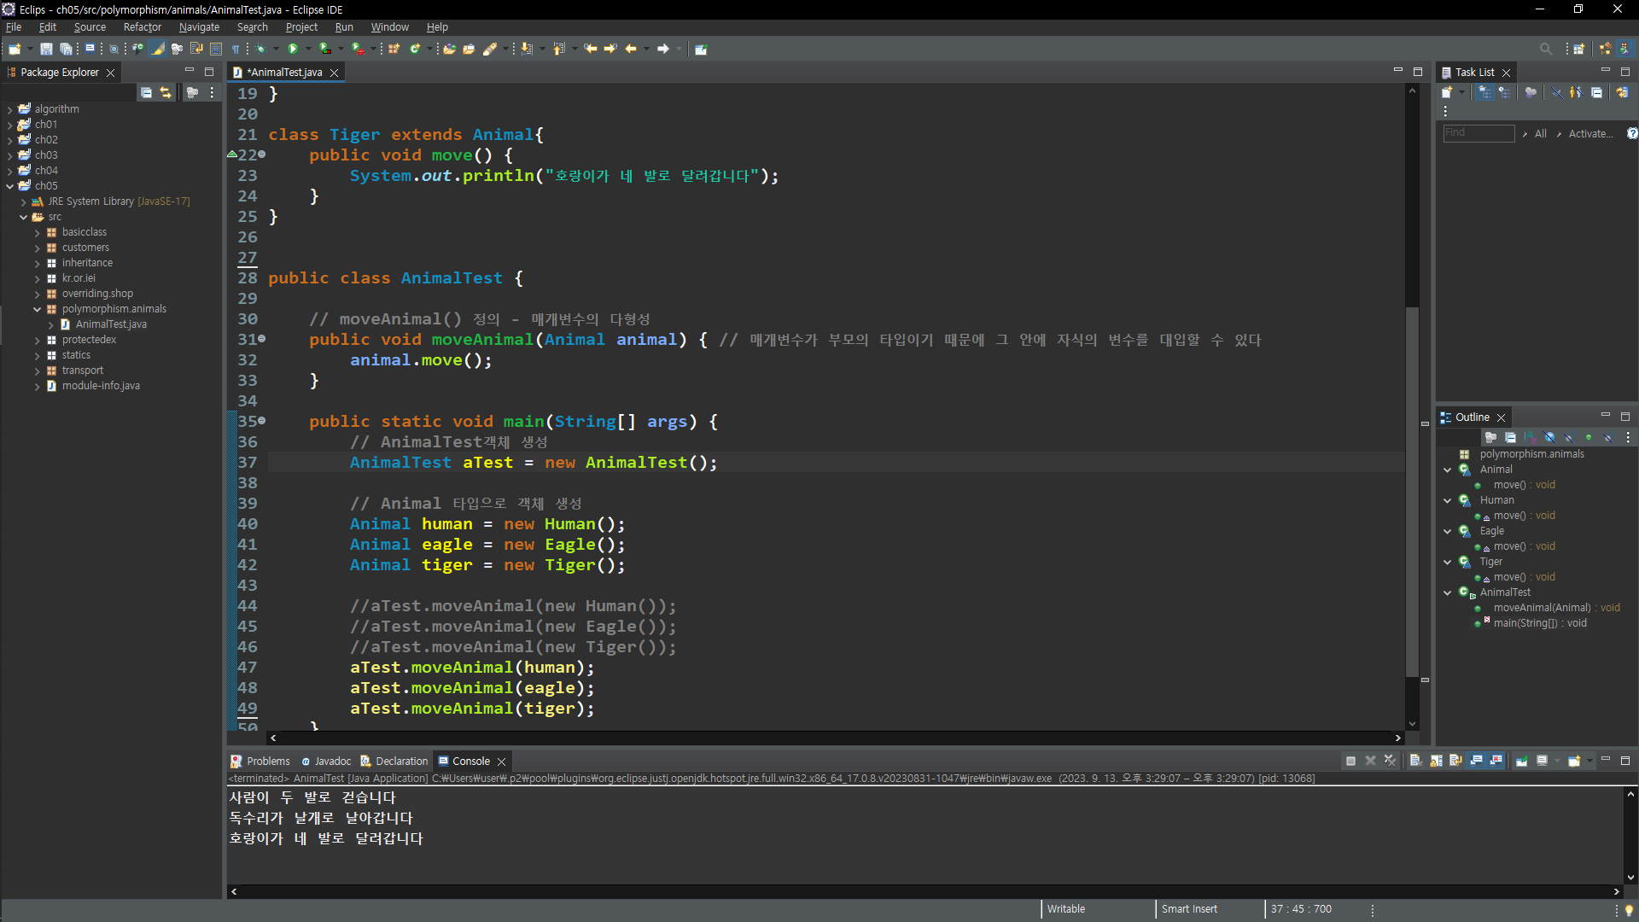Toggle Link with Editor in Package Explorer
Viewport: 1639px width, 922px height.
166,93
